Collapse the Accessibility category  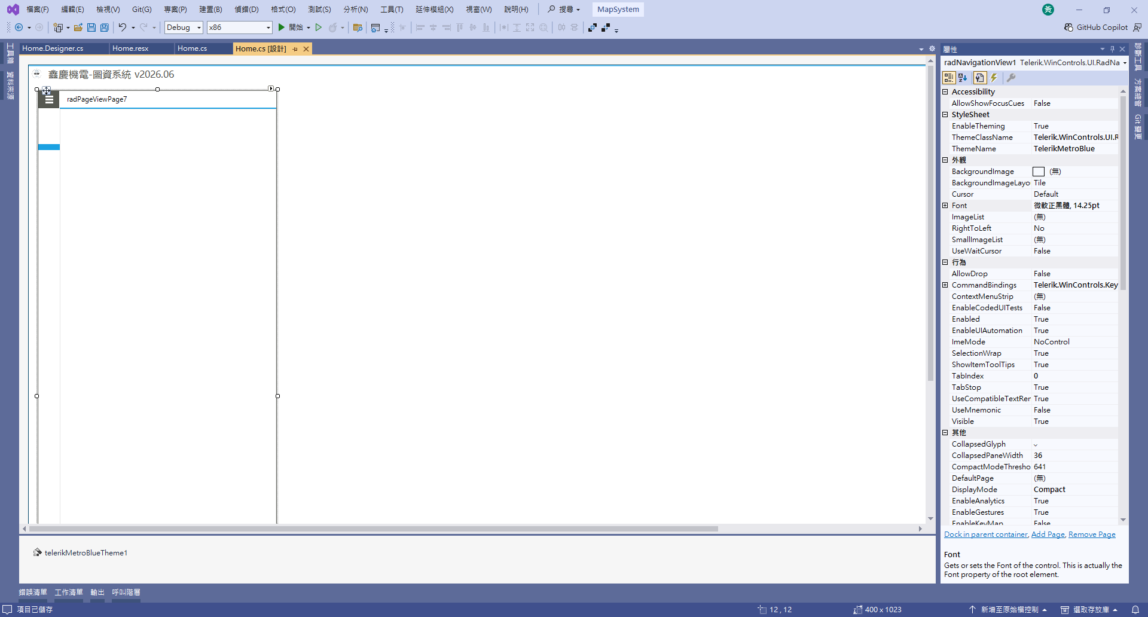945,92
